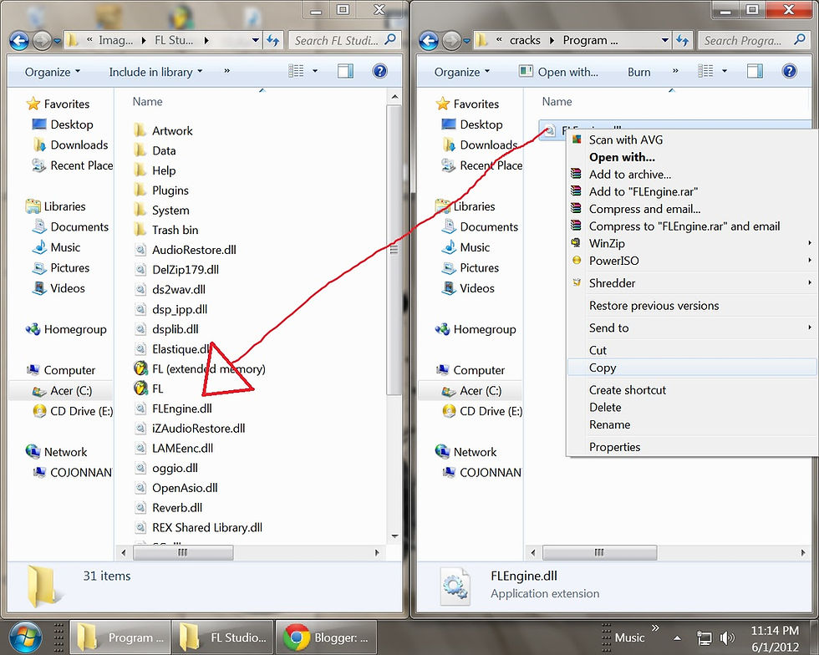819x655 pixels.
Task: Open the Organize menu in the right window
Action: (x=461, y=72)
